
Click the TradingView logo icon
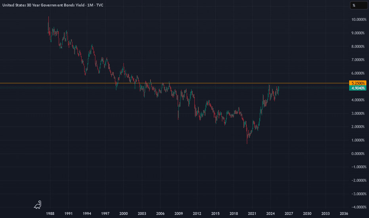click(x=38, y=205)
